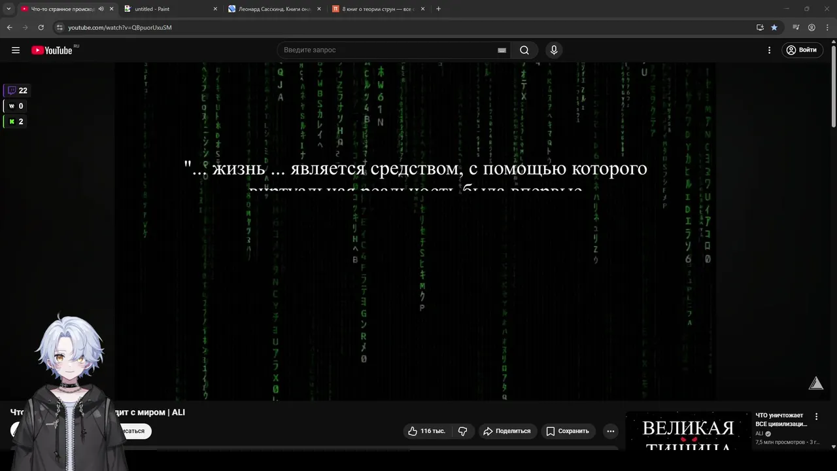
Task: Open ALI channel link under recommended video
Action: (x=759, y=434)
